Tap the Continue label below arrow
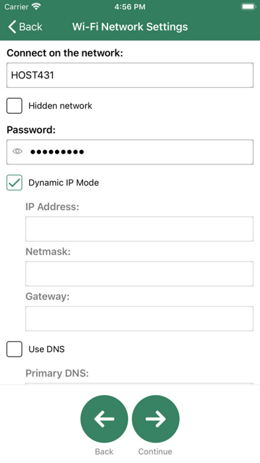 pyautogui.click(x=155, y=452)
